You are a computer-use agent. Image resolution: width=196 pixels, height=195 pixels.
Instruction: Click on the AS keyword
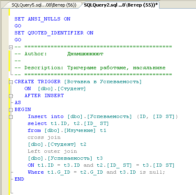point(18,102)
